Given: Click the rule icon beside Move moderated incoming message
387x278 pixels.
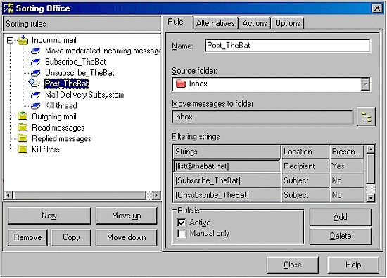Looking at the screenshot, I should [36, 51].
